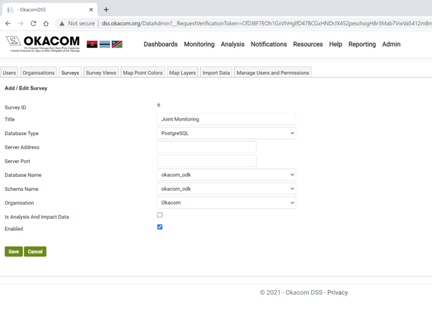Click the address bar URL
Screen dimensions: 432x329
(x=266, y=23)
